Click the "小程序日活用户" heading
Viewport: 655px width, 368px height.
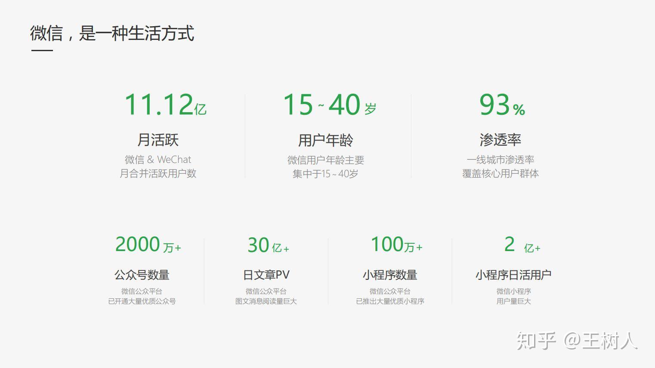pos(513,275)
